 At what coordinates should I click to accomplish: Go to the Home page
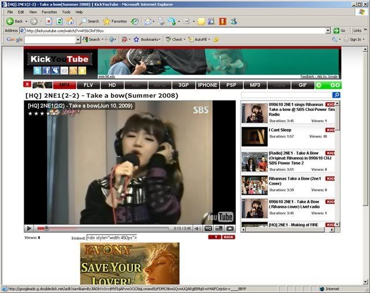[x=70, y=21]
